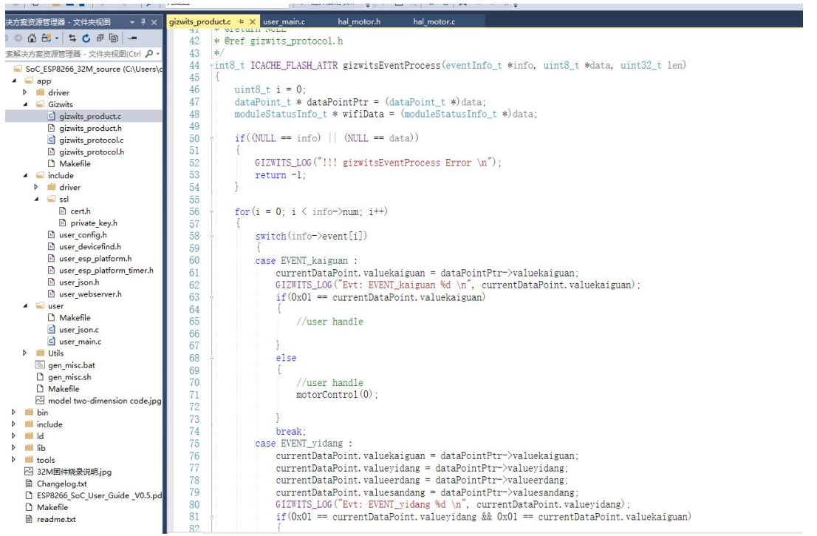The image size is (817, 536).
Task: Click line number 60 in the gutter
Action: click(194, 261)
